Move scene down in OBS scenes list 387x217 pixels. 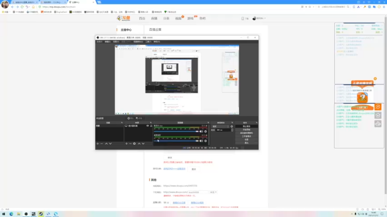pyautogui.click(x=110, y=143)
